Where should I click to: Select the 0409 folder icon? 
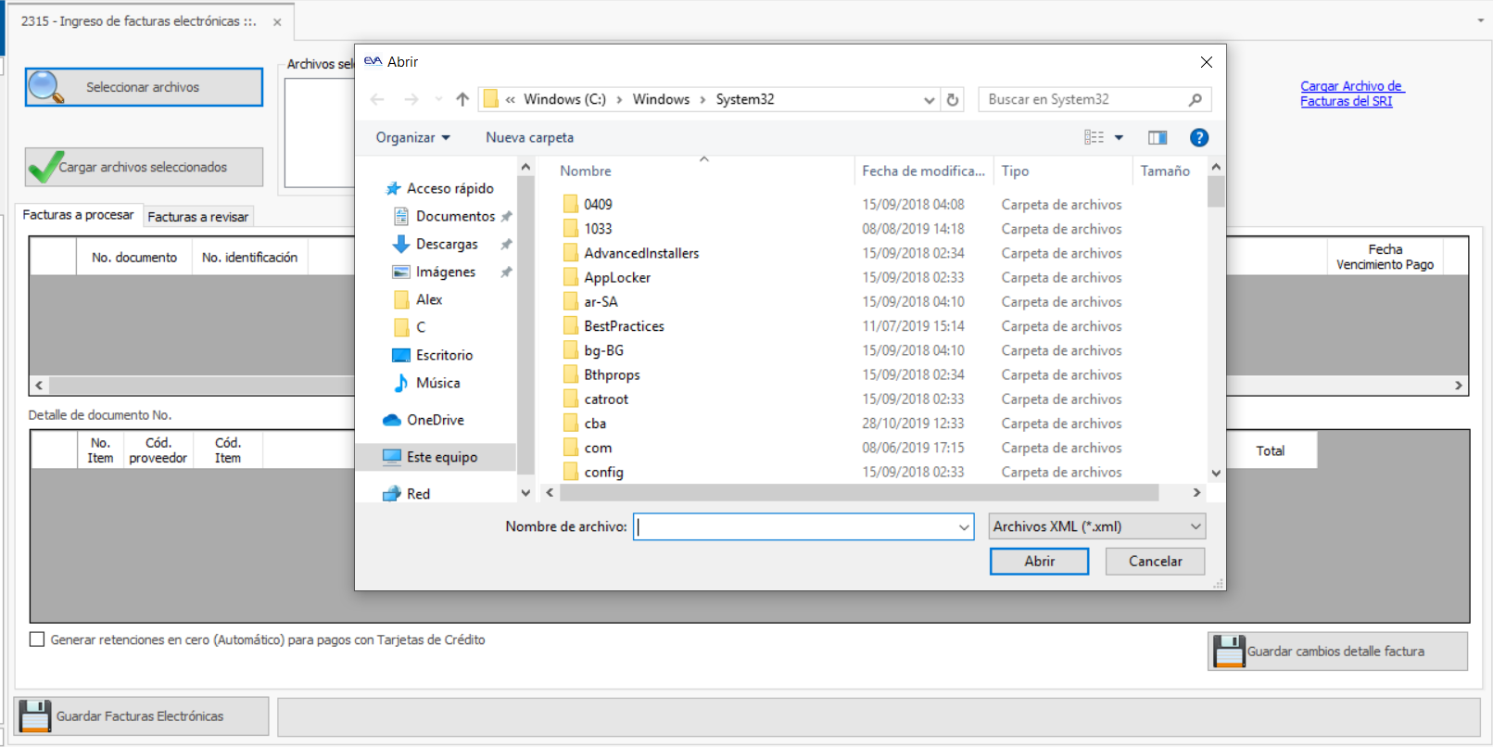571,204
